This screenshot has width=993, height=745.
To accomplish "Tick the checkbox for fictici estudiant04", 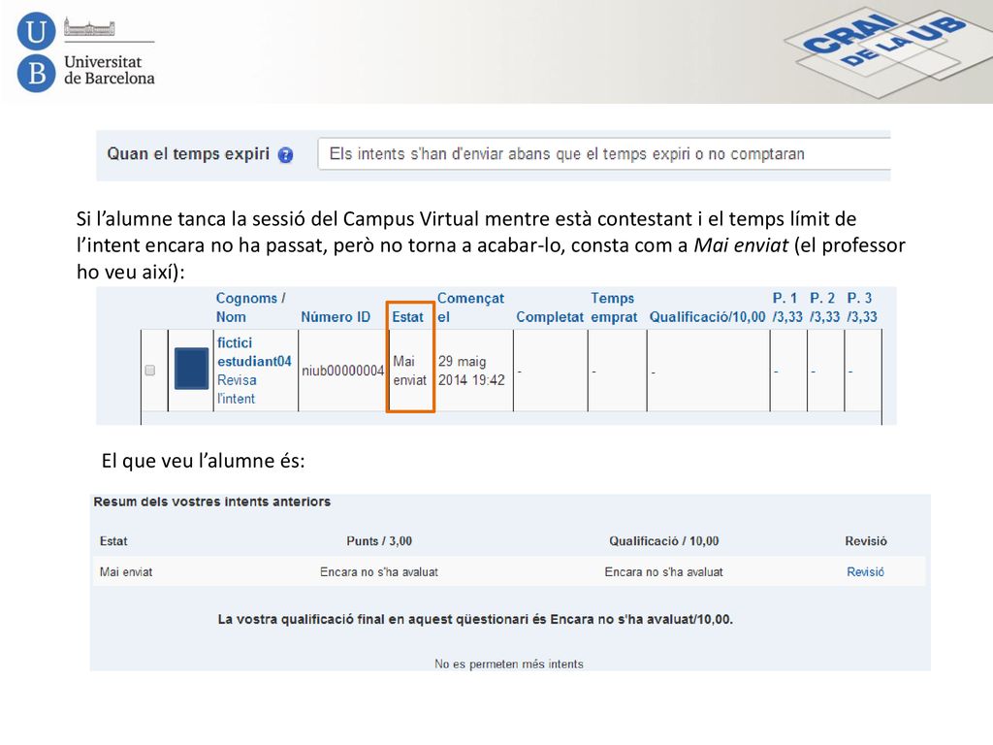I will (150, 370).
